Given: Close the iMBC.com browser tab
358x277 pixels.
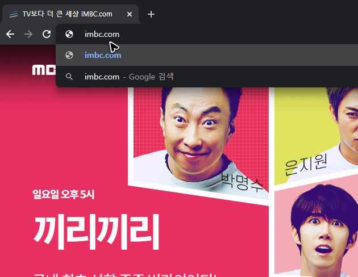Looking at the screenshot, I should click(130, 14).
